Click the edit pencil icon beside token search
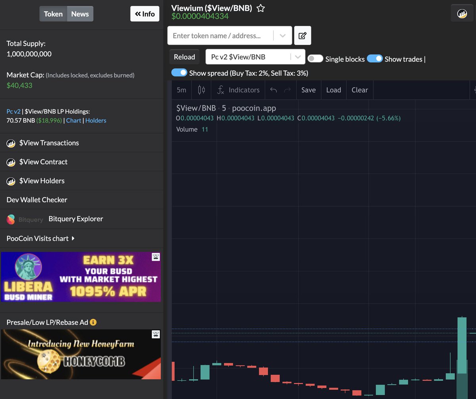This screenshot has height=399, width=476. tap(302, 36)
